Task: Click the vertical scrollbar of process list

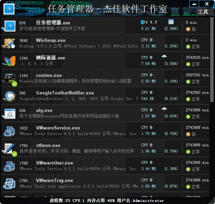Action: tap(212, 60)
